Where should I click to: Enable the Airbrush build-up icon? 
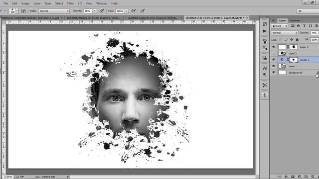coord(134,11)
